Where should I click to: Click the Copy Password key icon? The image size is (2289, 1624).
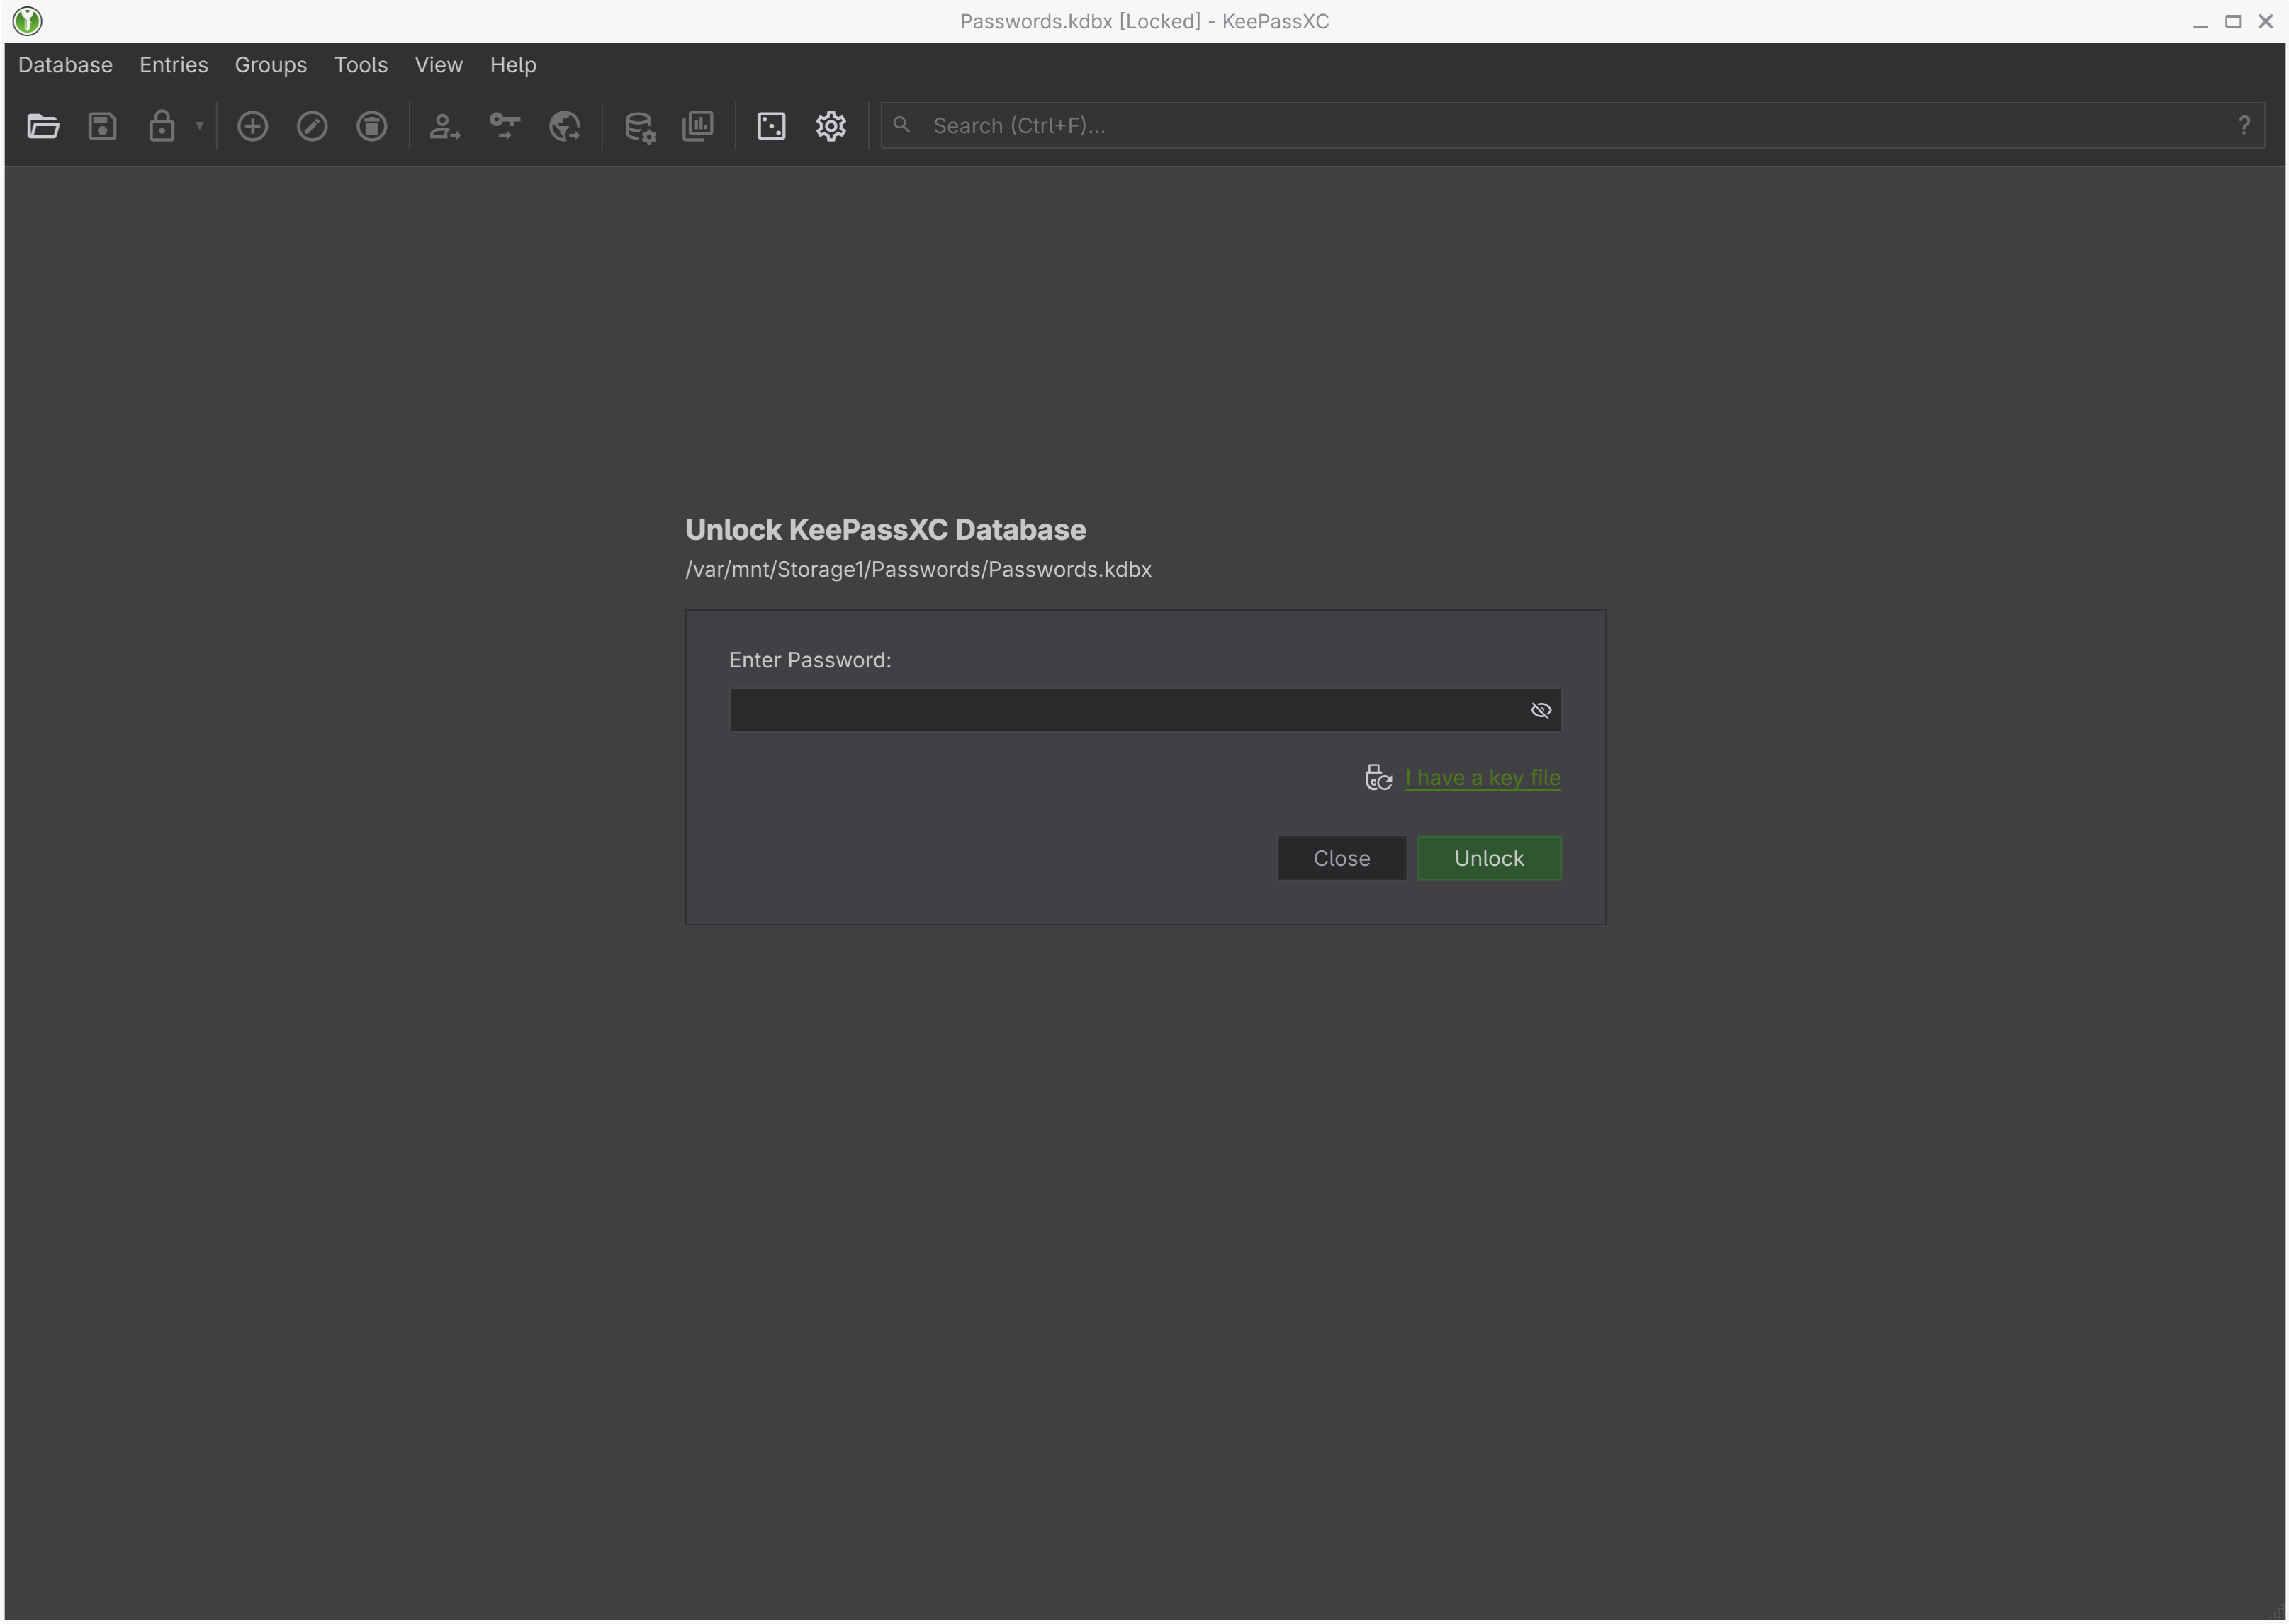pyautogui.click(x=504, y=126)
